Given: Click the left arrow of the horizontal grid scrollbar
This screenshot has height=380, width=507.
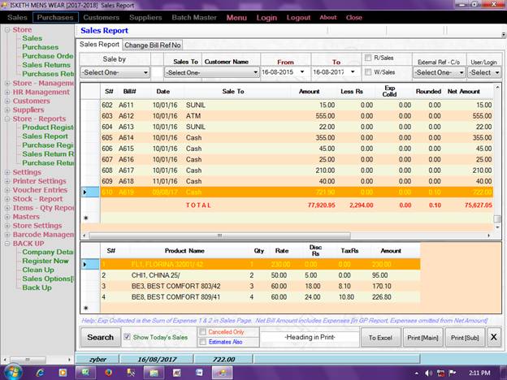Looking at the screenshot, I should coord(84,235).
